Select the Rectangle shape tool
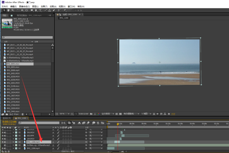 point(32,10)
